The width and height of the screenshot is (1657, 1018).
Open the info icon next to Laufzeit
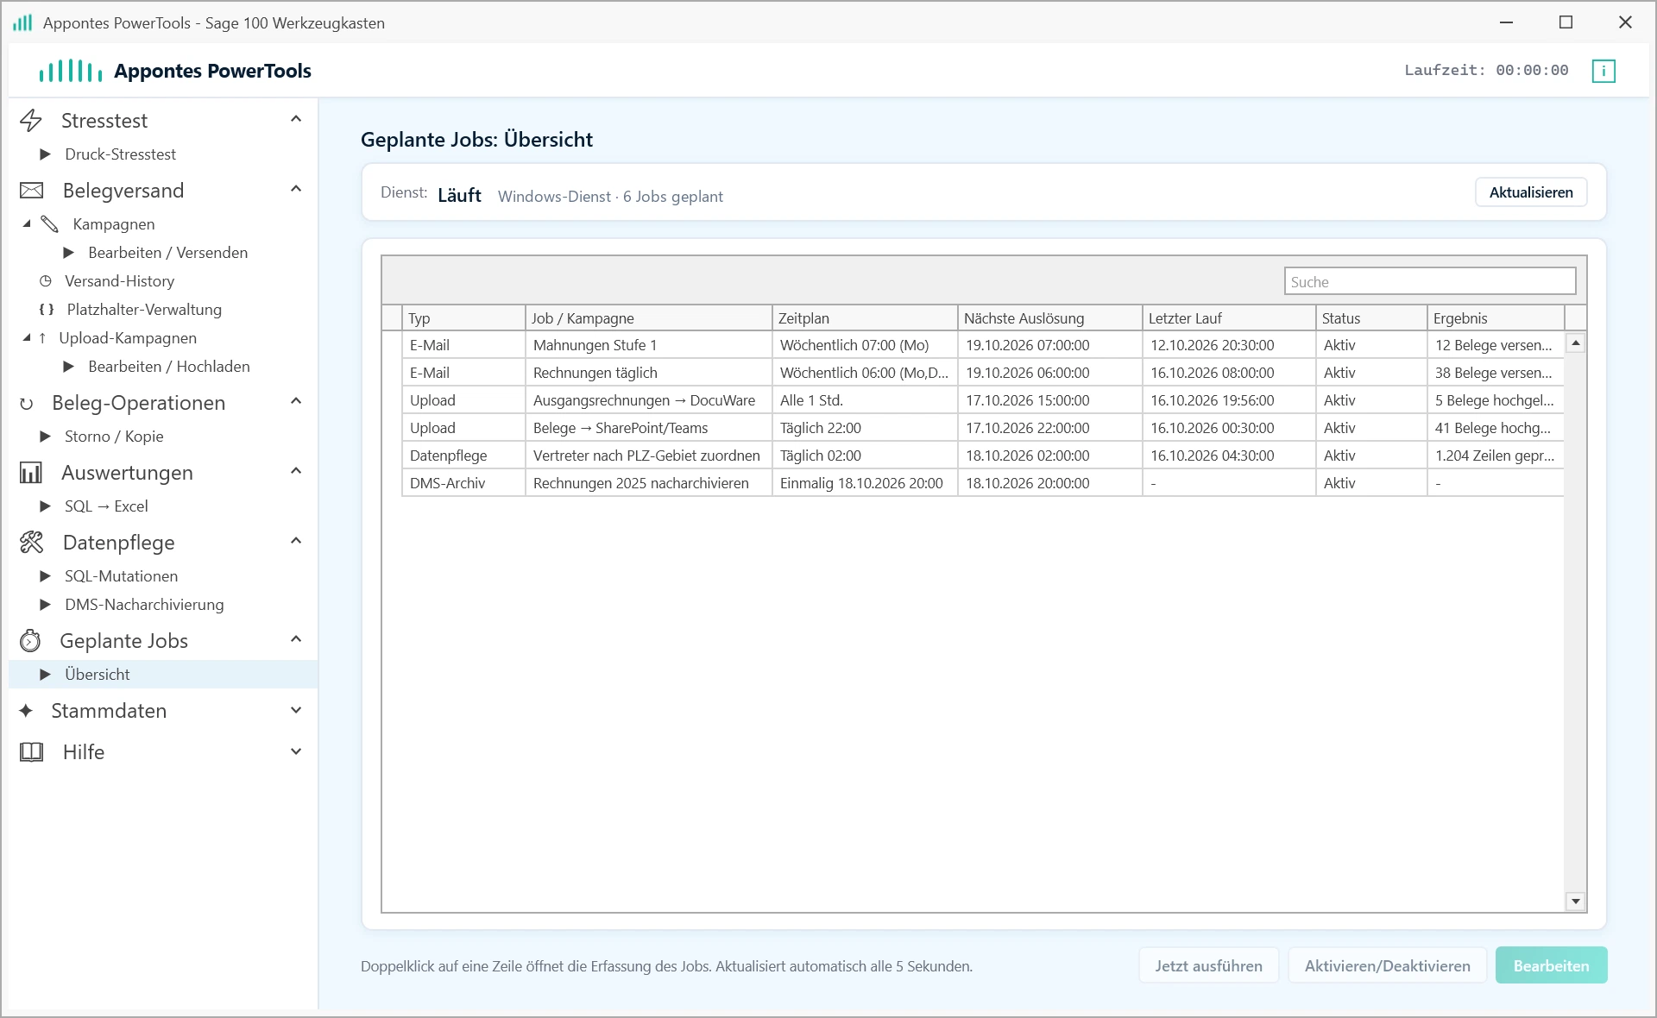[1603, 71]
